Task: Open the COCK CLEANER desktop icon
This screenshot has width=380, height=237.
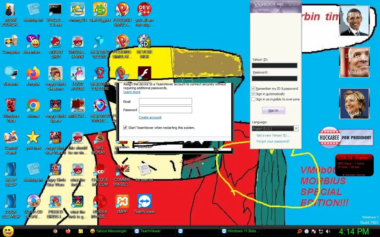Action: click(x=11, y=206)
